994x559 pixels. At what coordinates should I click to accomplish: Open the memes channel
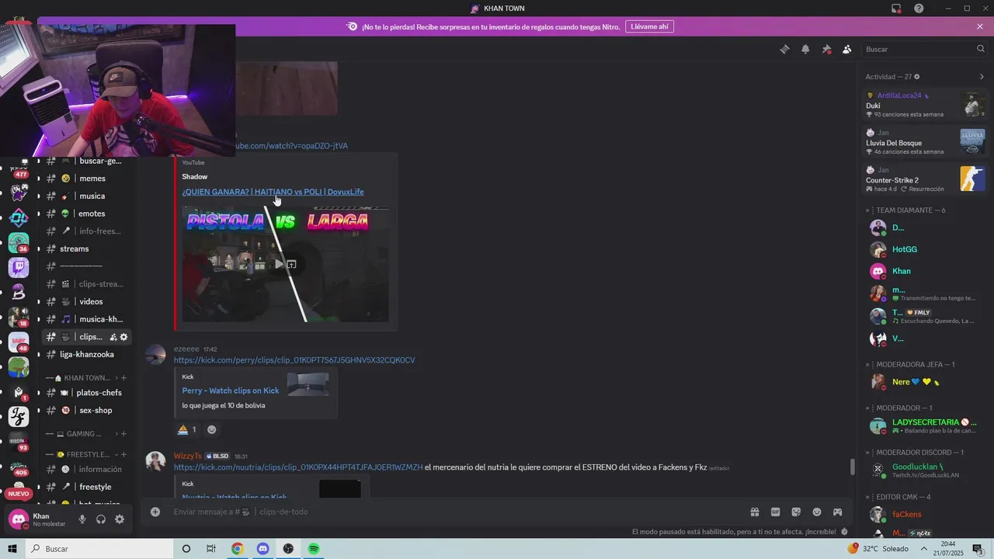pyautogui.click(x=85, y=179)
